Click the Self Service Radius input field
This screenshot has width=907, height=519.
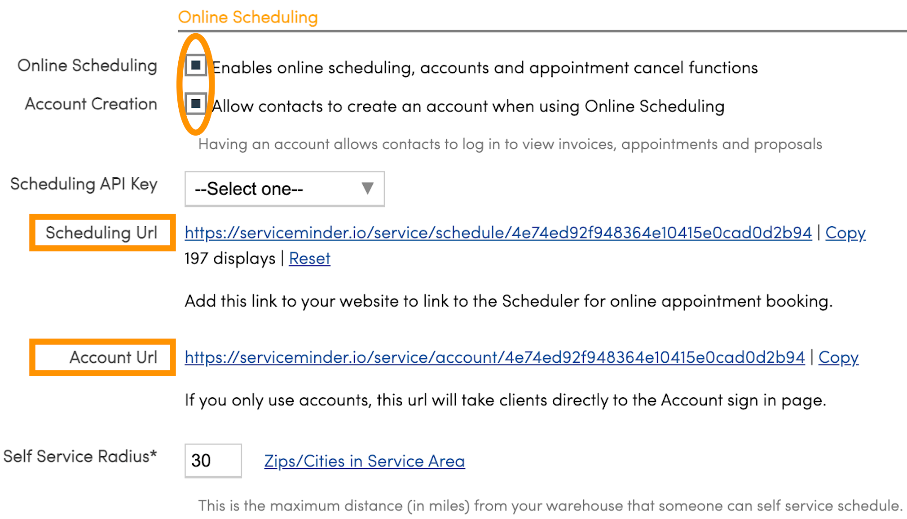(x=213, y=461)
